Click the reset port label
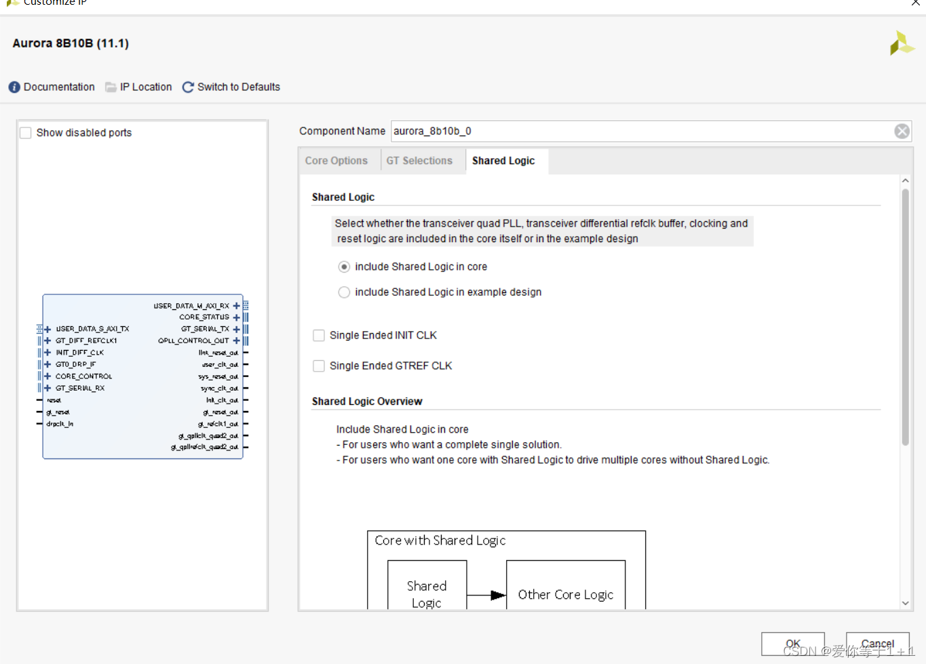This screenshot has height=664, width=926. pyautogui.click(x=54, y=400)
